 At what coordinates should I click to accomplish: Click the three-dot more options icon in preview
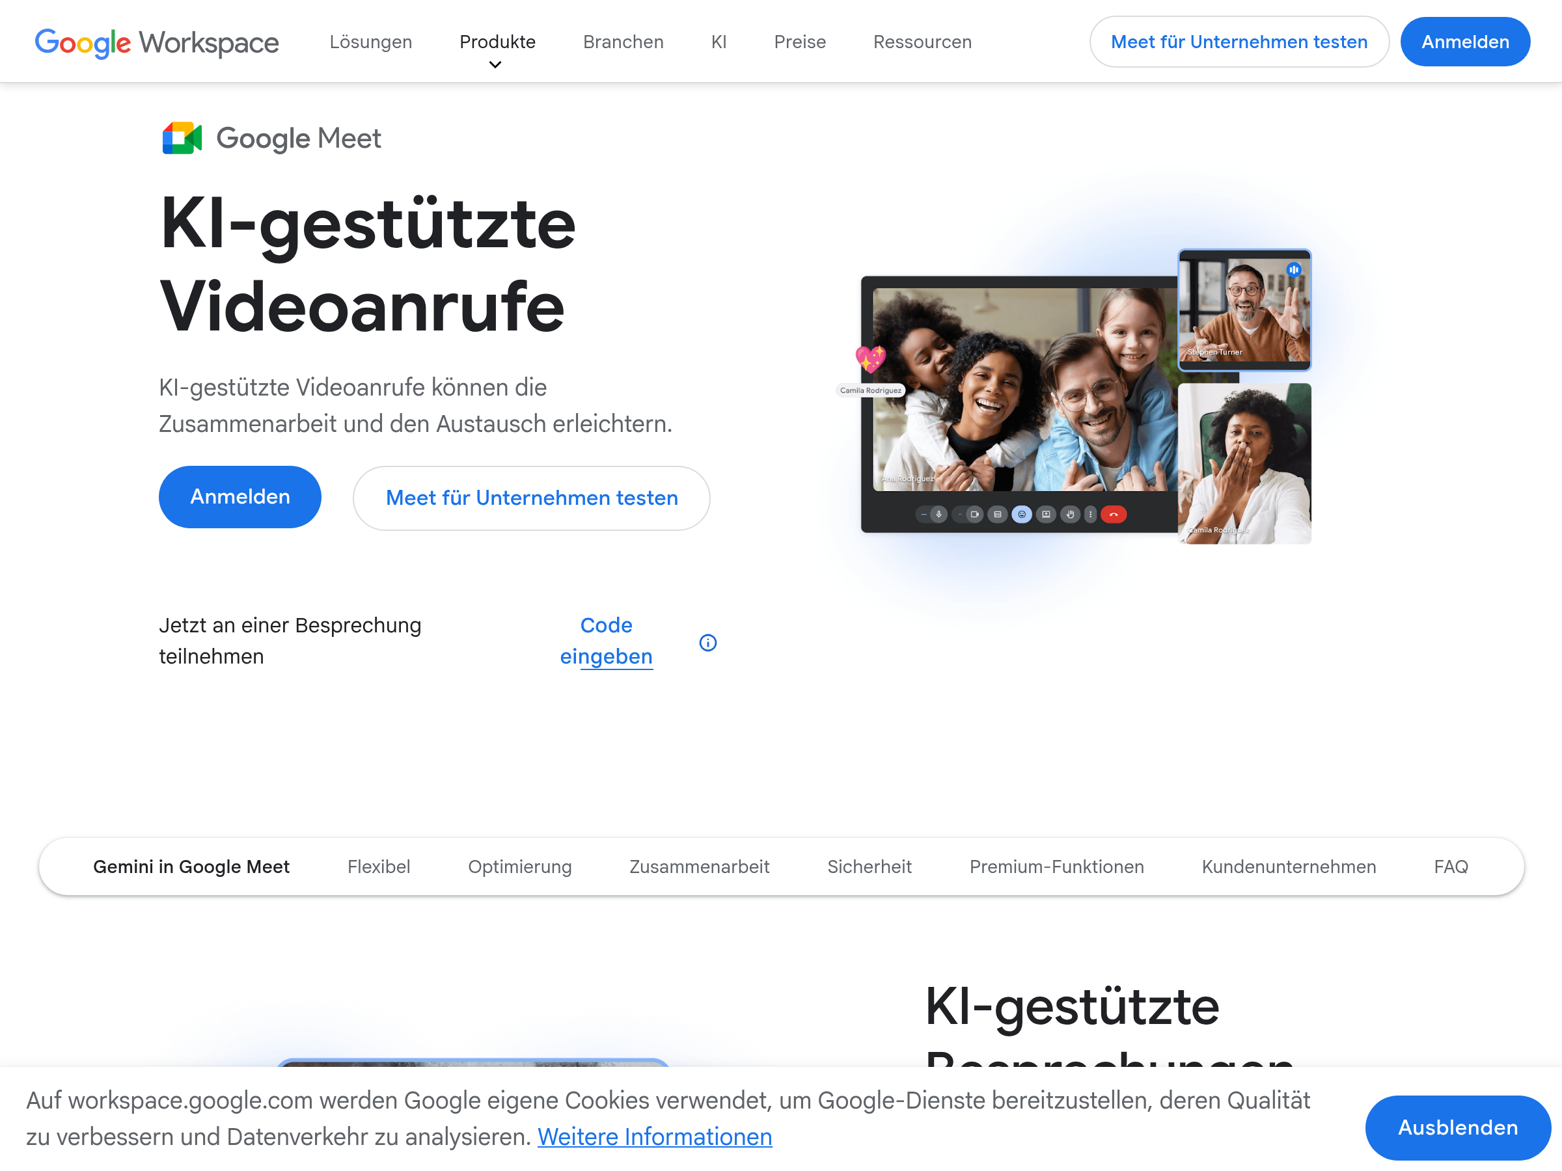coord(1091,515)
